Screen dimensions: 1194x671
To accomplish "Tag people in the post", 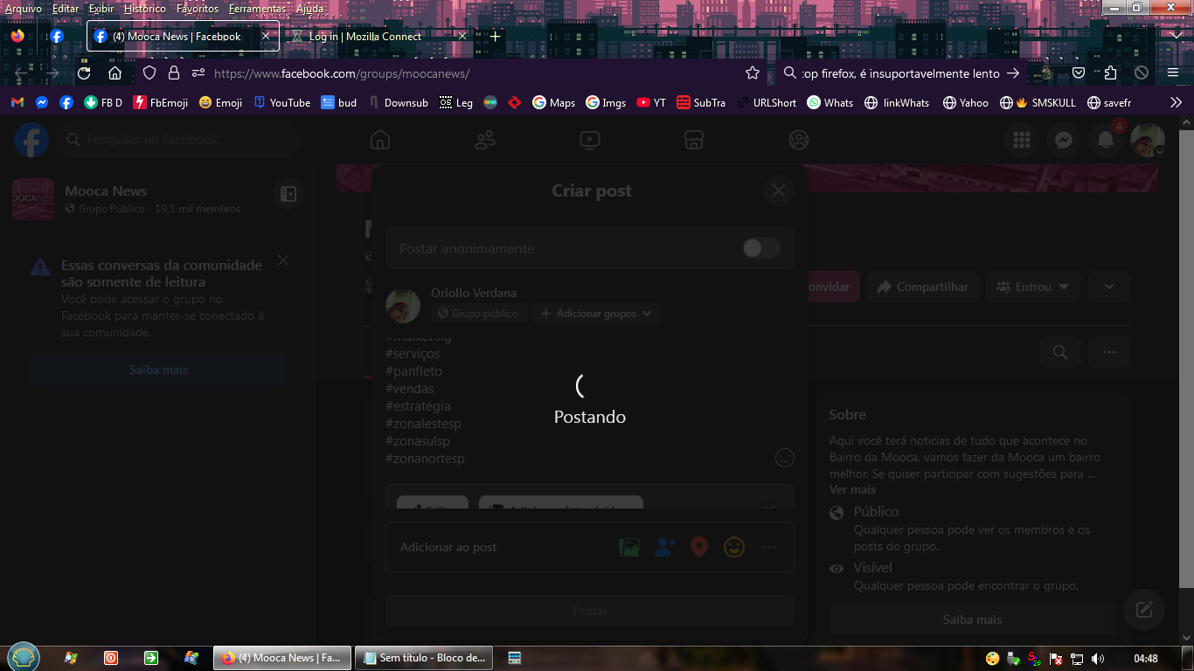I will [664, 547].
